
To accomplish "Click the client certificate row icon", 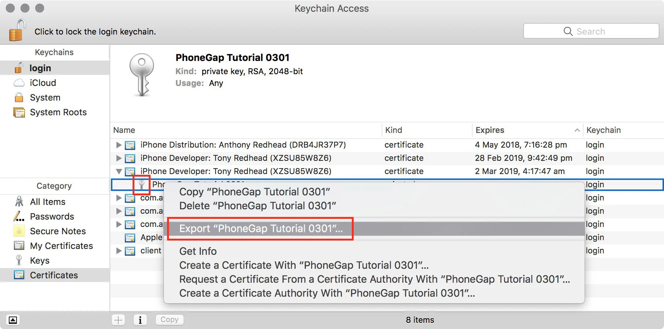I will [130, 251].
